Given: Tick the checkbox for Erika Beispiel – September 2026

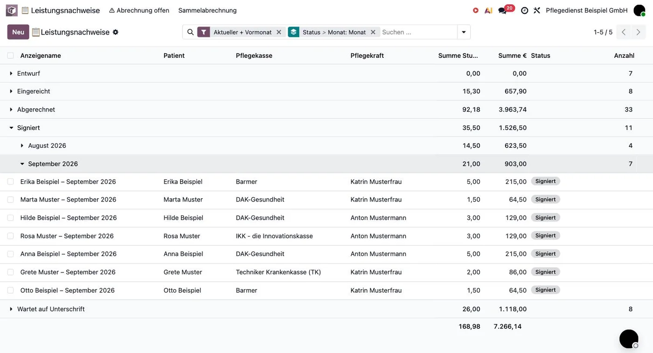Looking at the screenshot, I should coord(10,182).
